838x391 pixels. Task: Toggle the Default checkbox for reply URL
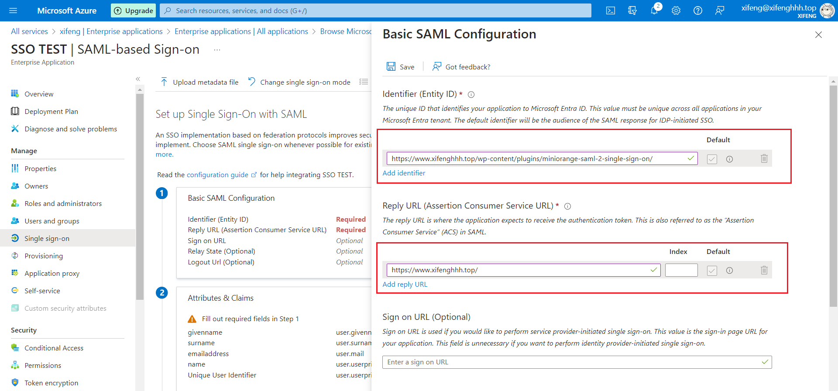coord(712,271)
